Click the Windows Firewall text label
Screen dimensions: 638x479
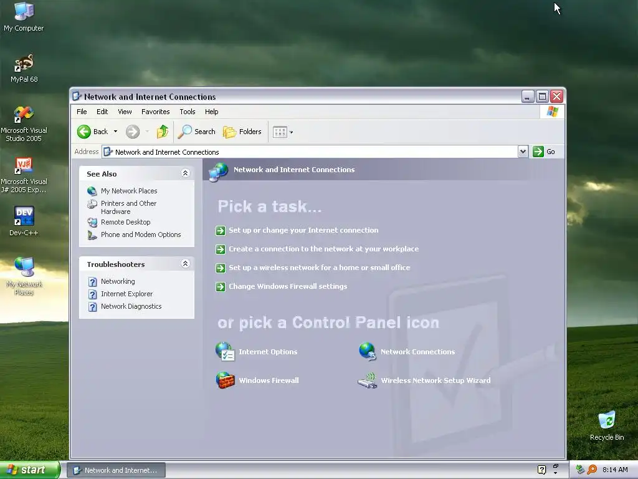click(269, 380)
